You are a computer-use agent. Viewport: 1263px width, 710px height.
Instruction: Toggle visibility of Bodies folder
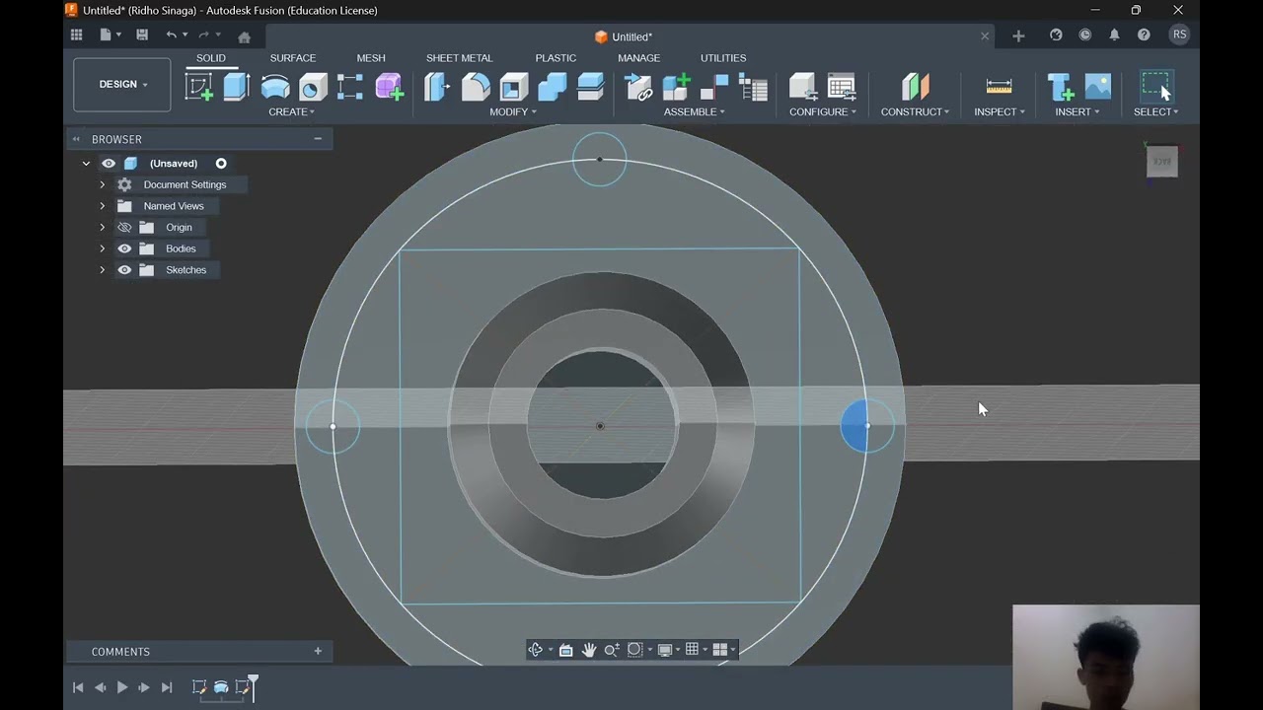(x=124, y=248)
